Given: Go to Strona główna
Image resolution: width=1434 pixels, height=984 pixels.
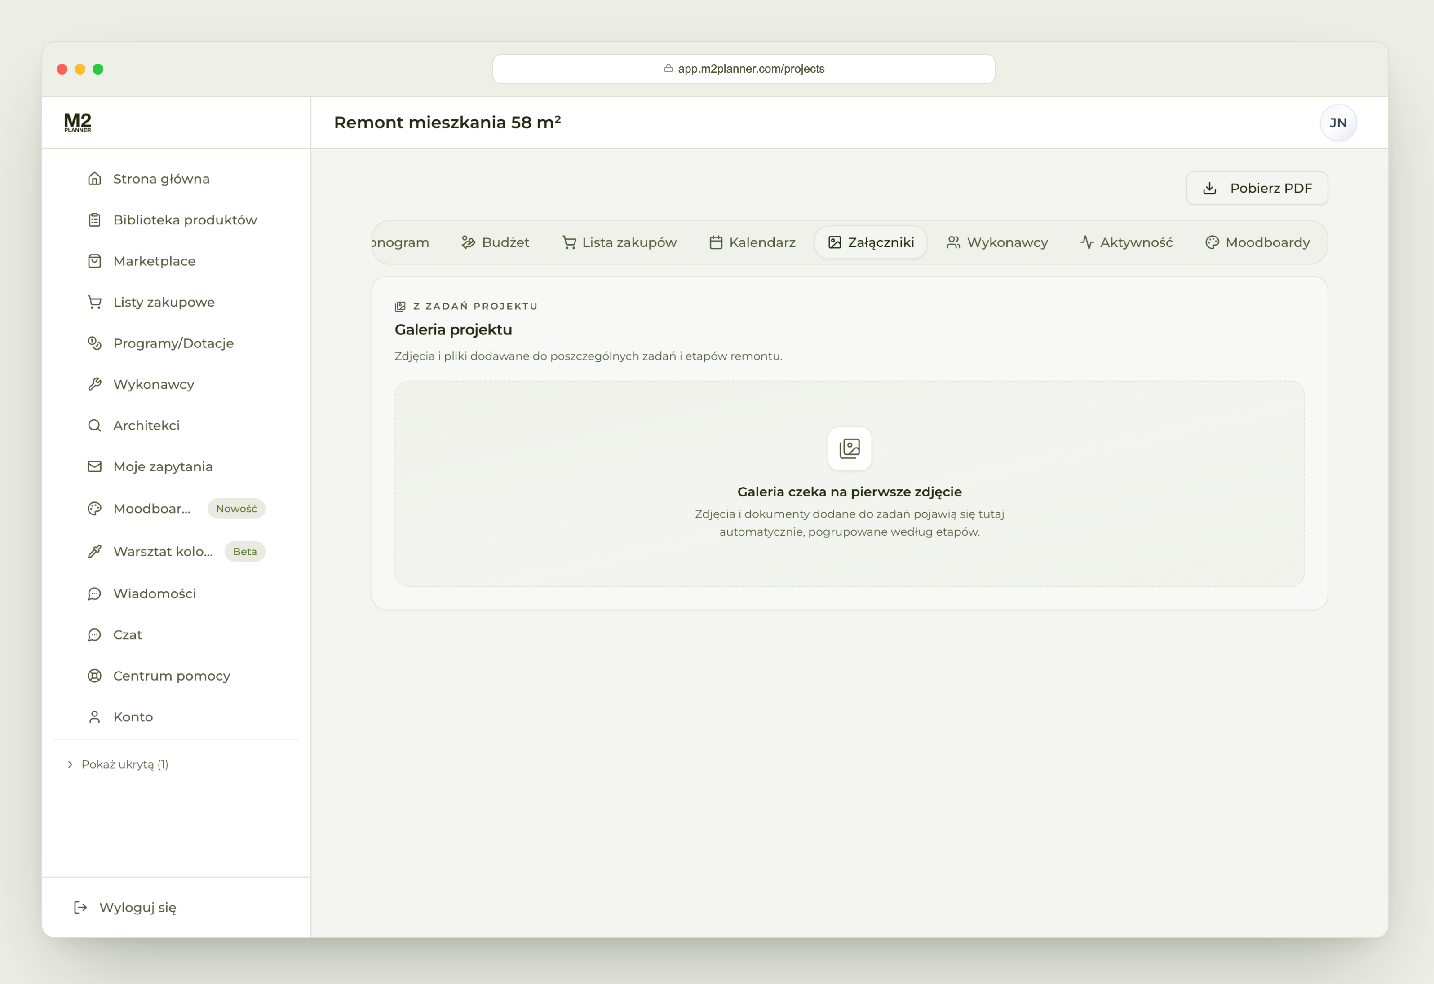Looking at the screenshot, I should pyautogui.click(x=177, y=179).
